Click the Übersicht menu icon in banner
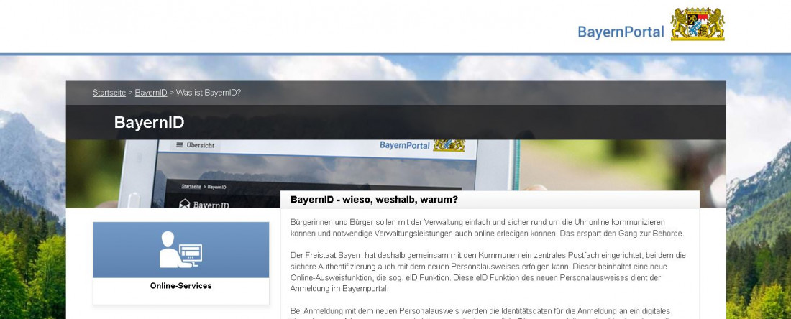 tap(179, 145)
